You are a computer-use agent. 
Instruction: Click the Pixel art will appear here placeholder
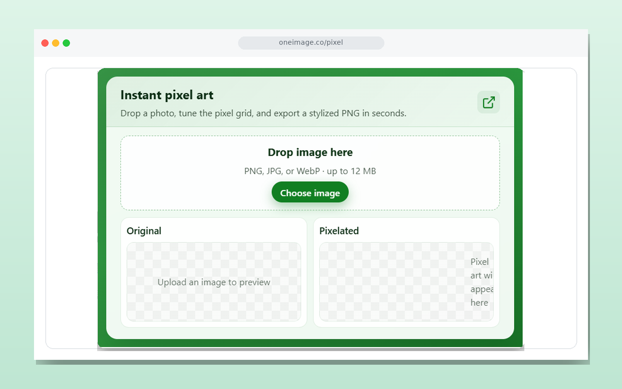480,282
